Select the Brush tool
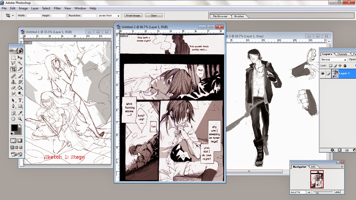 [x=20, y=76]
